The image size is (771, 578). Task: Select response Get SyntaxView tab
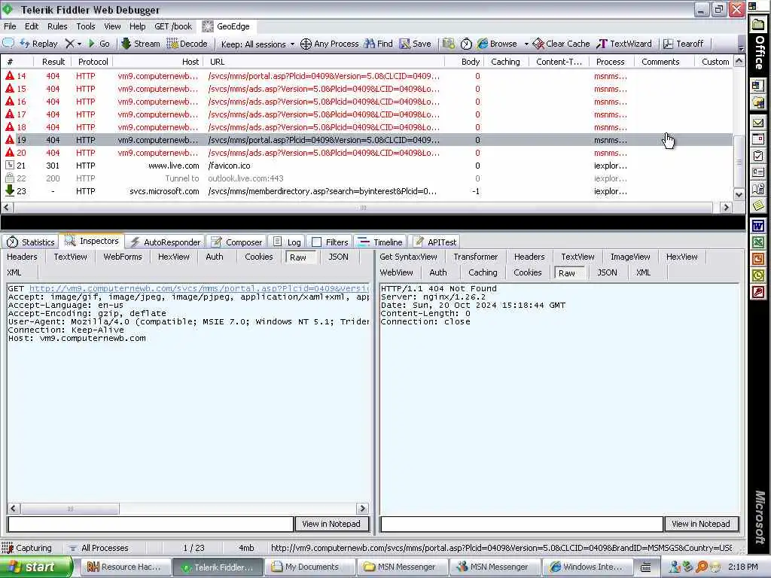tap(408, 257)
